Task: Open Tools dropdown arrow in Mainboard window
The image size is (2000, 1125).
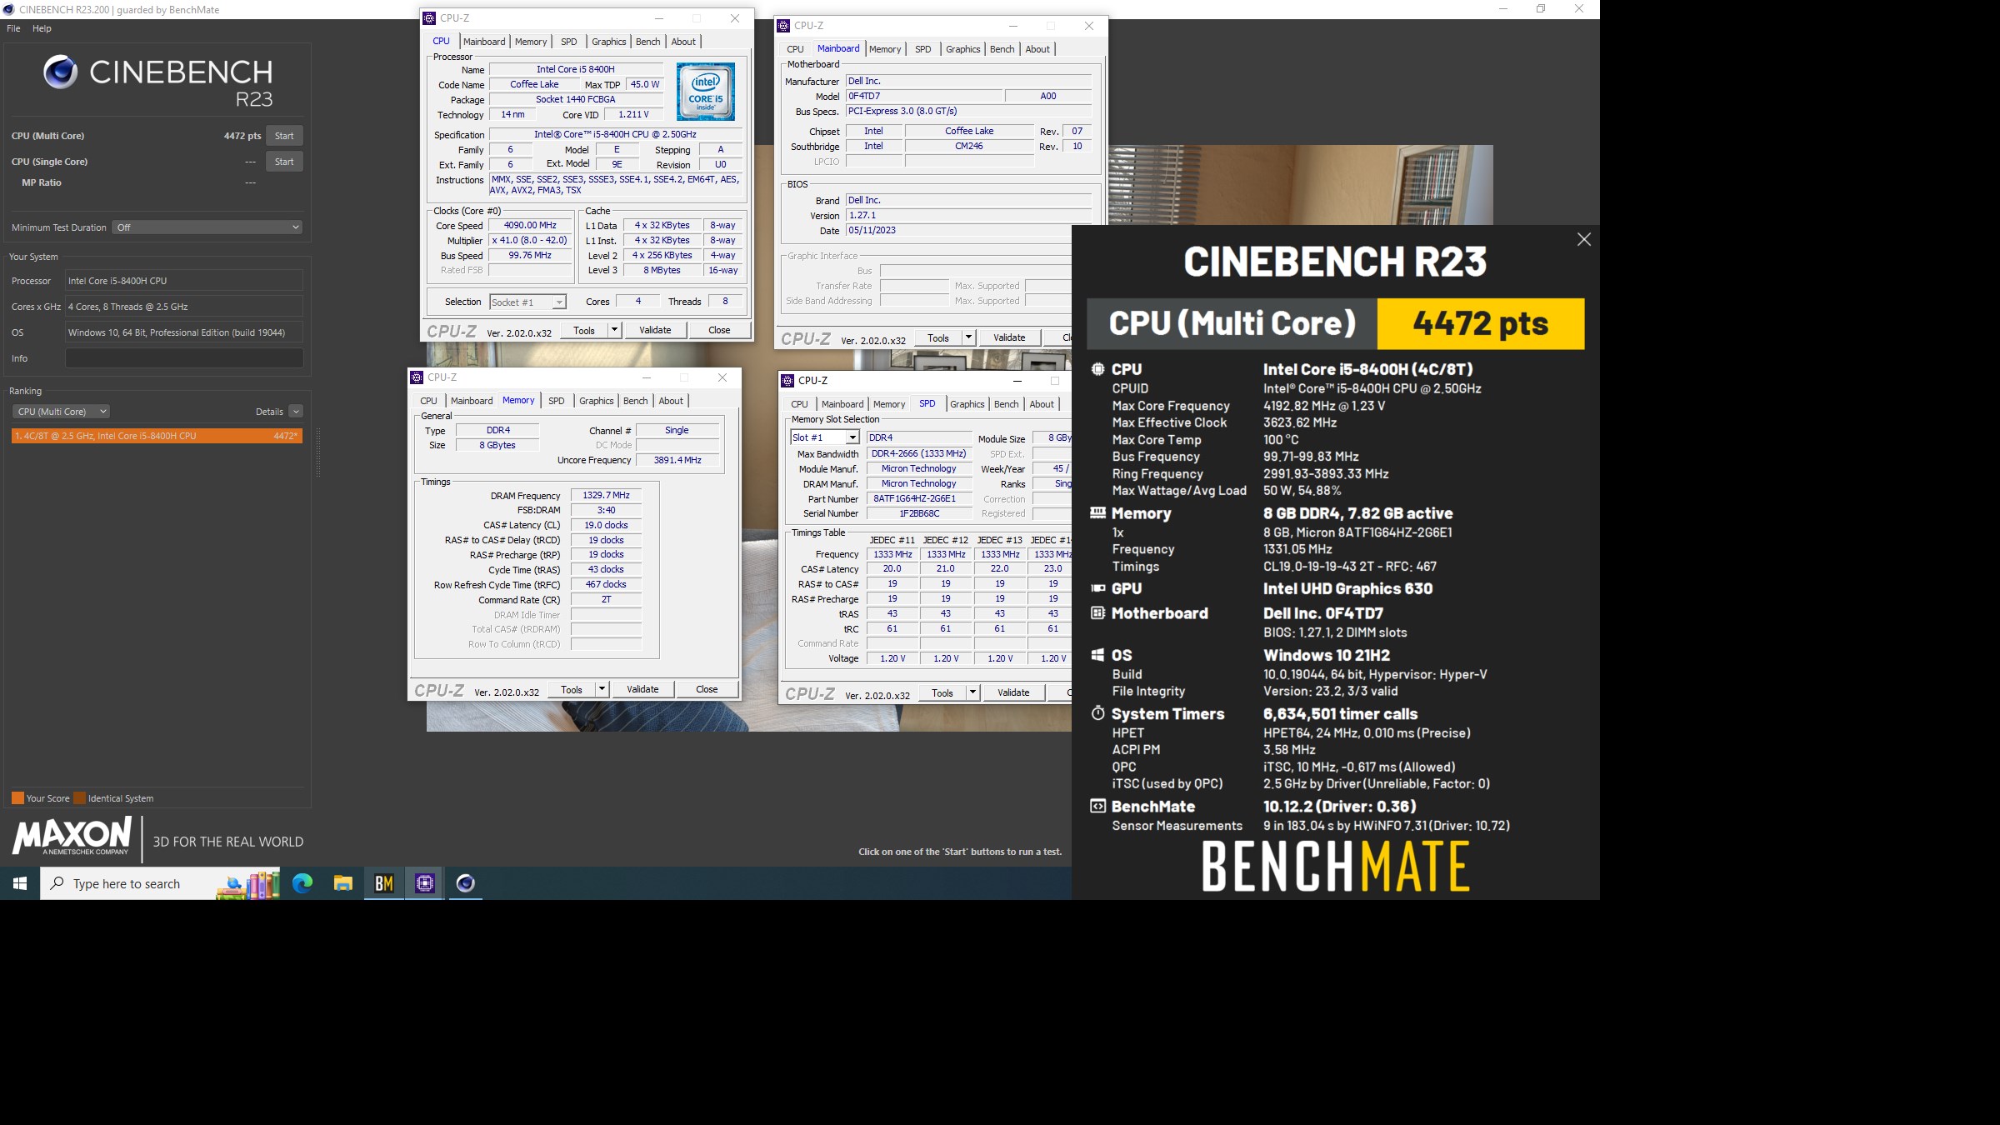Action: (968, 337)
